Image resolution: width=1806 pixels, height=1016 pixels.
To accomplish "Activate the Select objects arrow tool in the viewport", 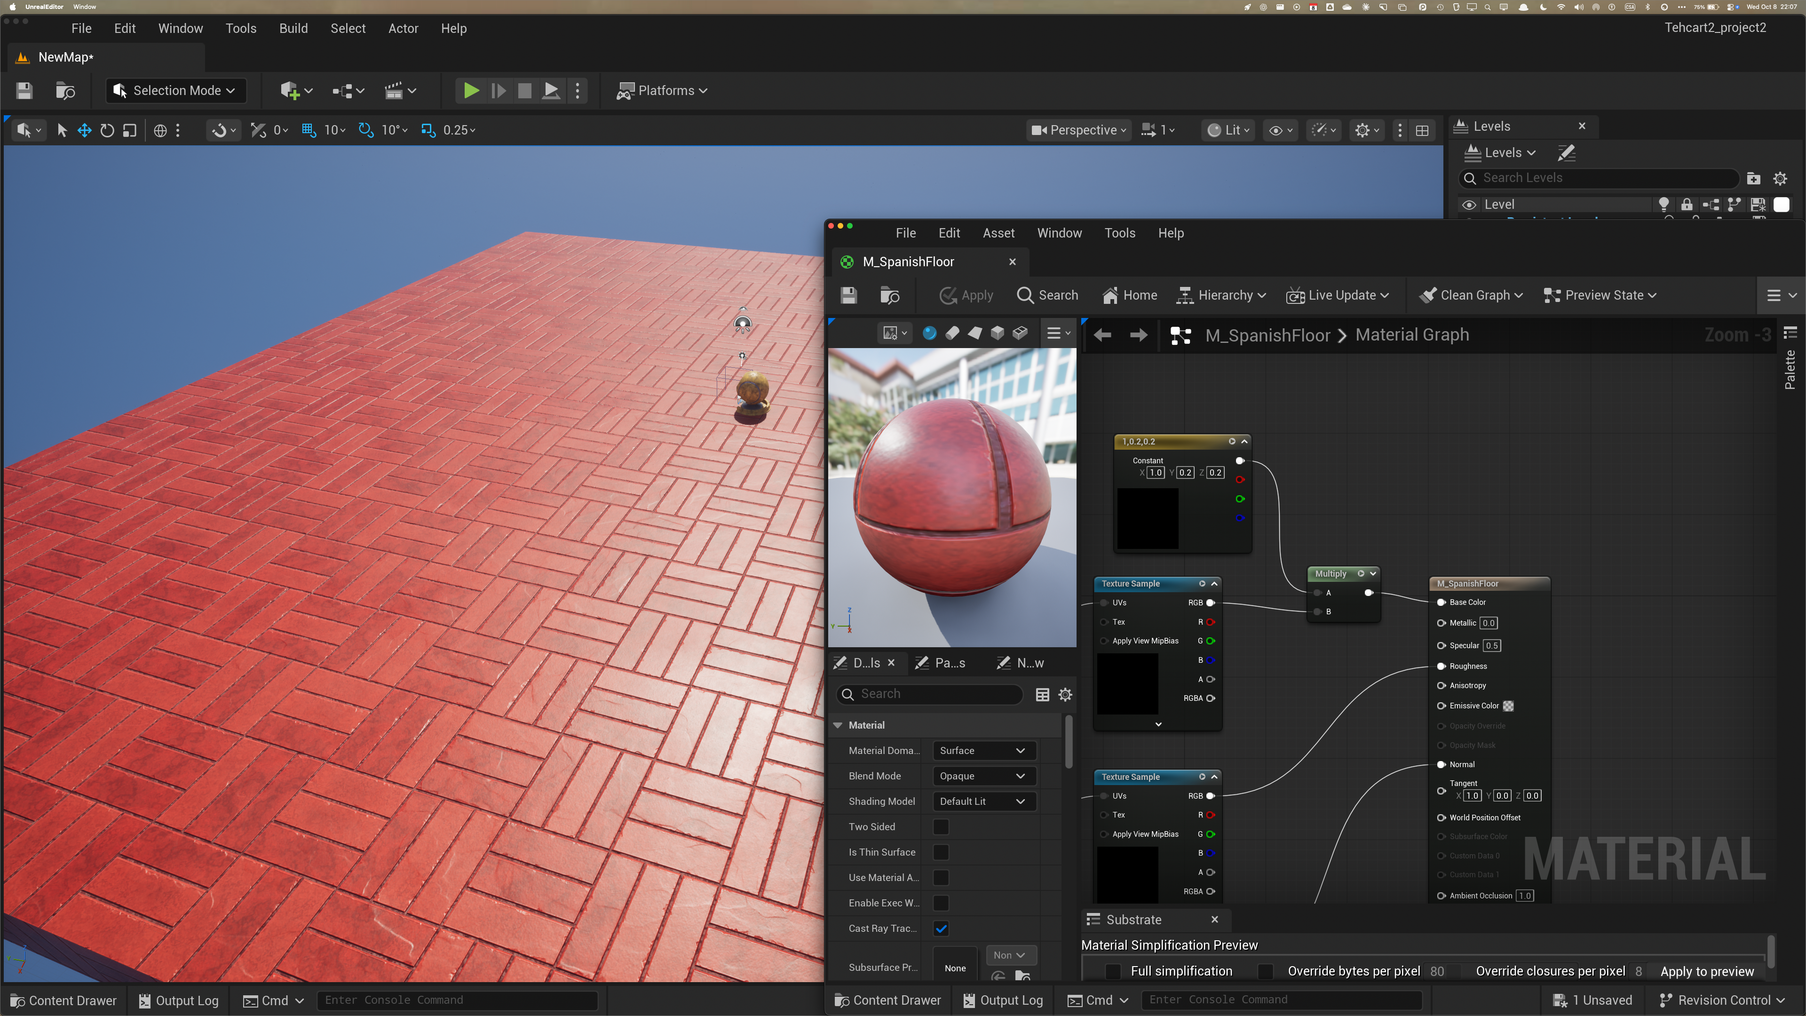I will (x=62, y=130).
